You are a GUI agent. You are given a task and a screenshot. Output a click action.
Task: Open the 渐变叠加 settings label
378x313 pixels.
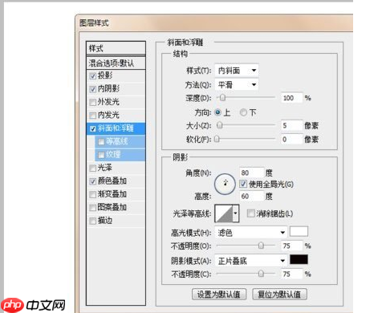point(112,194)
